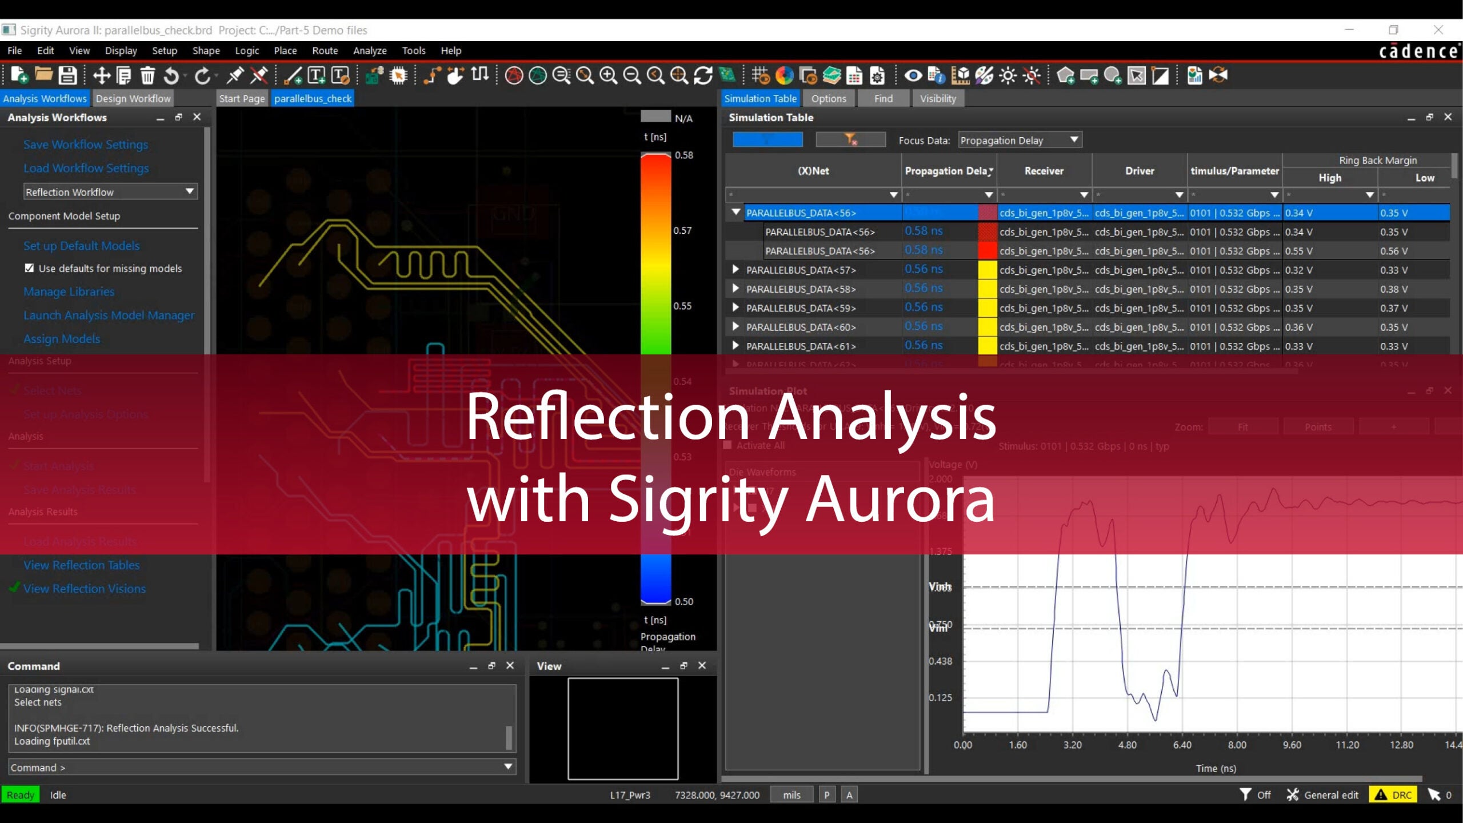Open the Setup menu
The height and width of the screenshot is (823, 1463).
[x=165, y=50]
